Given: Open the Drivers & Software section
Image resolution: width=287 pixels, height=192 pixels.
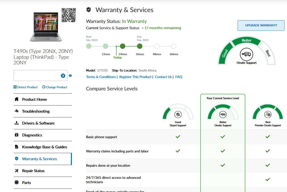Looking at the screenshot, I should point(38,123).
